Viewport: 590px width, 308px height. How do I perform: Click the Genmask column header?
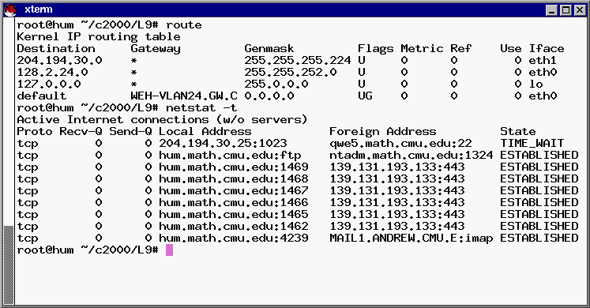click(269, 48)
